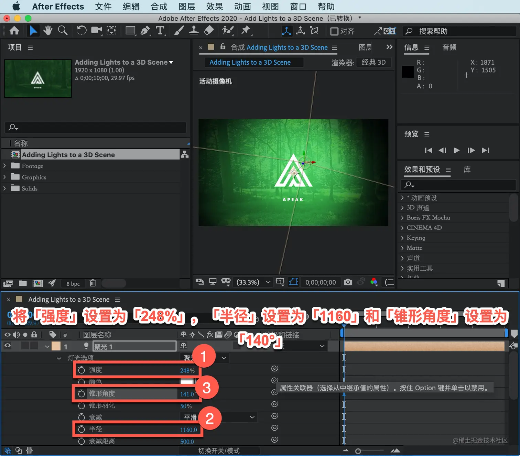Select the Zoom magnifier tool
The width and height of the screenshot is (520, 456).
point(63,31)
